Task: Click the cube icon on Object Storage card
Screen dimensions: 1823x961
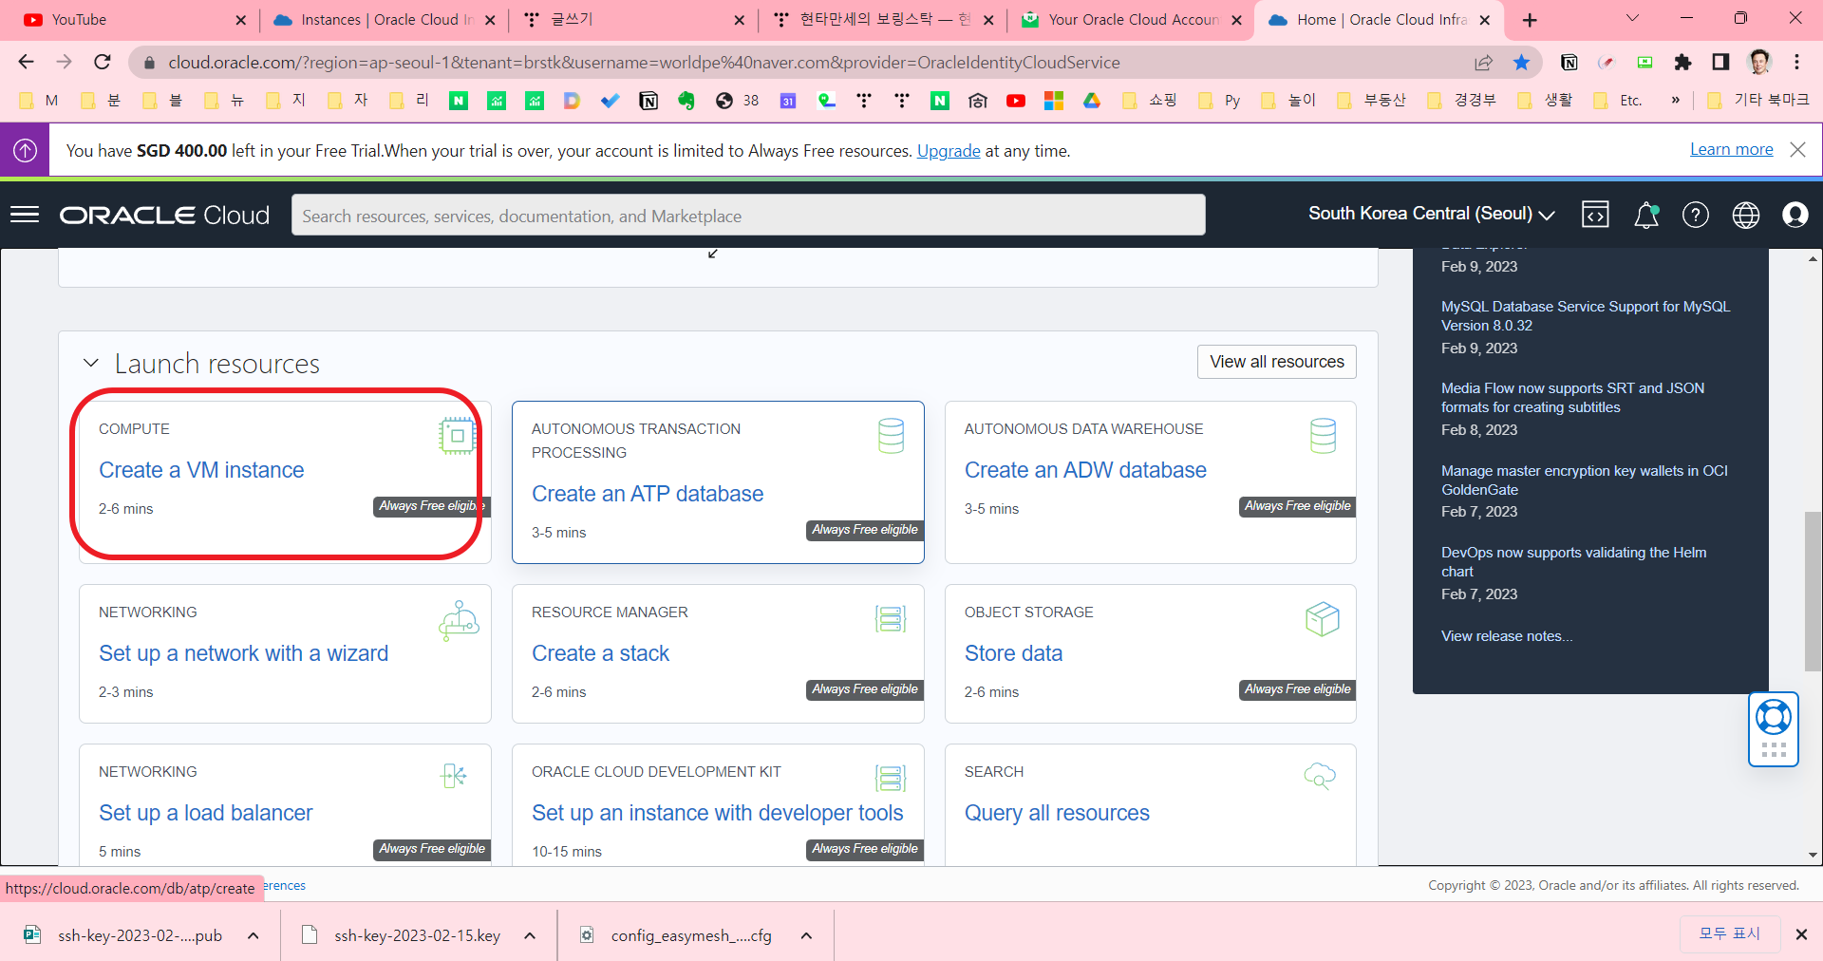Action: (x=1323, y=619)
